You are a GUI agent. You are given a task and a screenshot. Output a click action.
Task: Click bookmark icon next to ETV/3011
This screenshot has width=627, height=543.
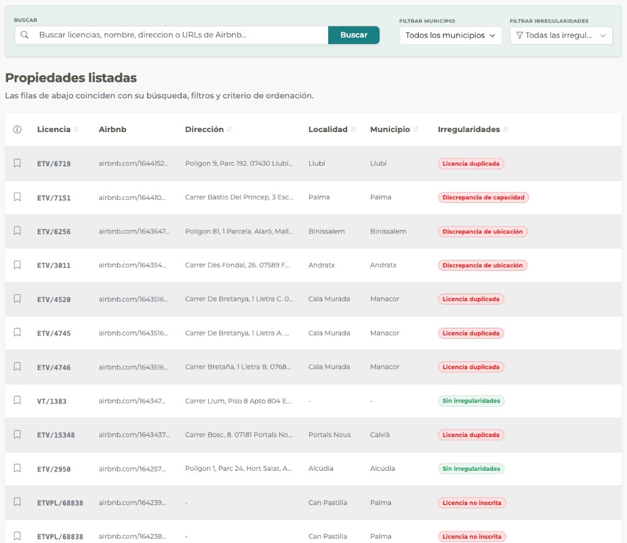click(x=17, y=265)
